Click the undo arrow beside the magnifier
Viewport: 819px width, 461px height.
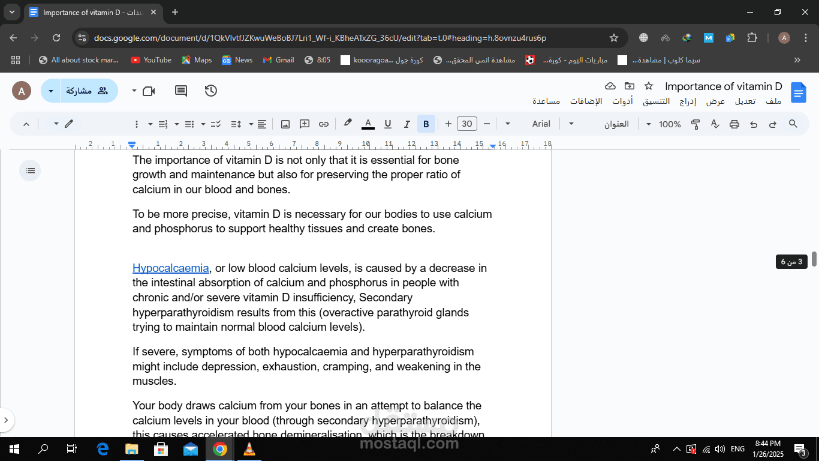773,124
